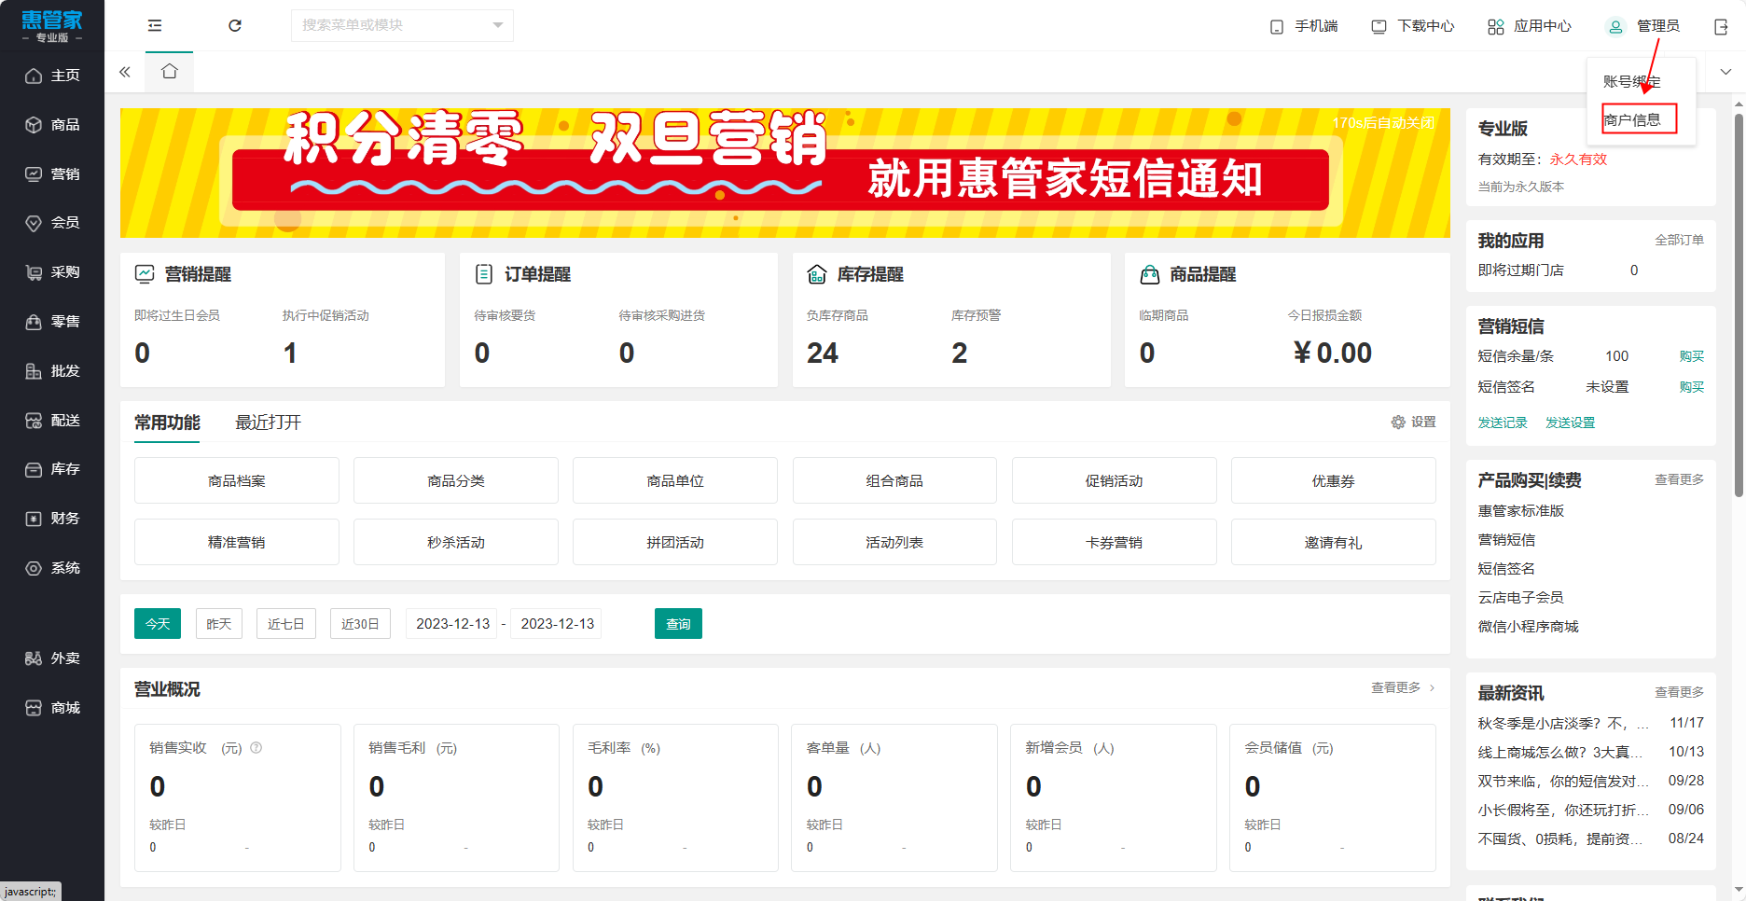
Task: Open the 财务 sidebar menu
Action: click(52, 519)
